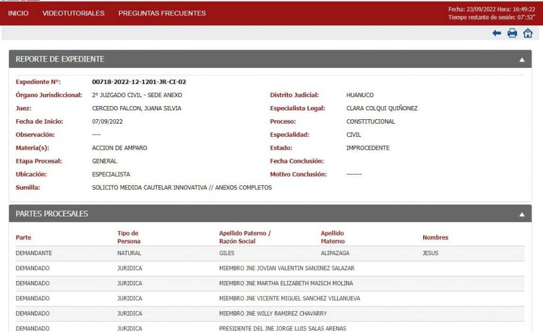Collapse the Reporte de Expediente panel
Viewport: 543px width, 332px height.
[522, 59]
